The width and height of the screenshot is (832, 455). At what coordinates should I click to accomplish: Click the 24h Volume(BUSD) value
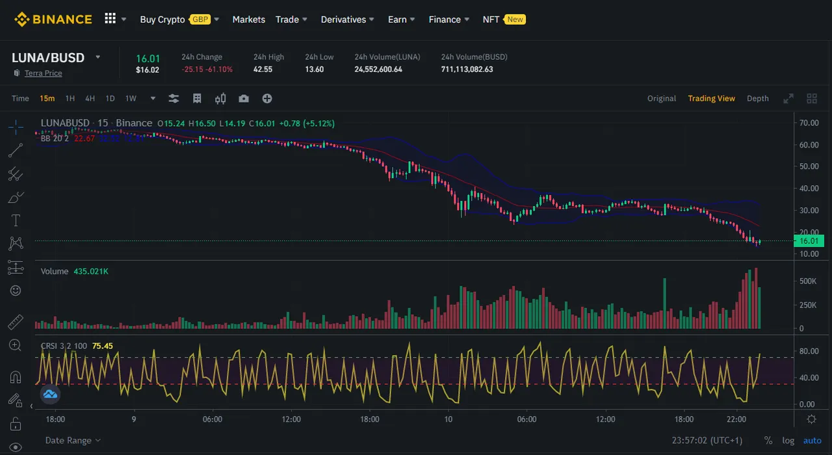(x=467, y=69)
